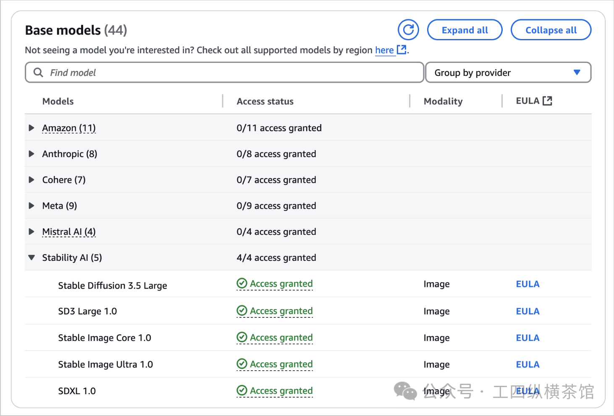The image size is (614, 416).
Task: Open the EULA link for Stable Diffusion 3.5 Large
Action: [527, 284]
